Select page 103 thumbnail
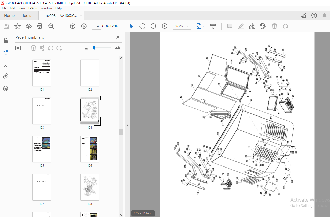Screen dimensions: 330x217 42,111
